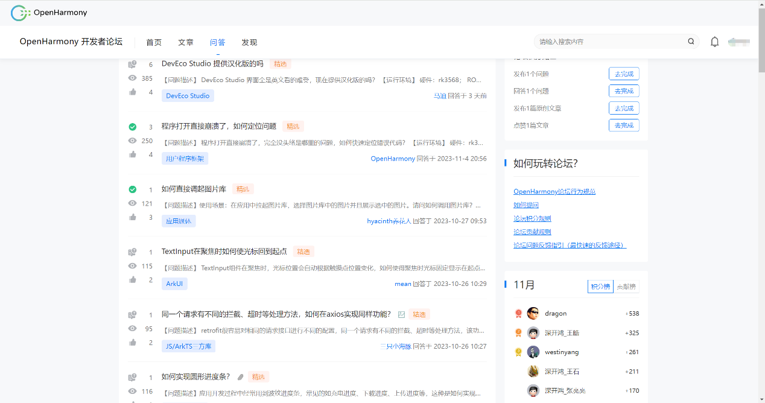
Task: Click 深开鸿_王皓's avatar in ranking
Action: [533, 332]
